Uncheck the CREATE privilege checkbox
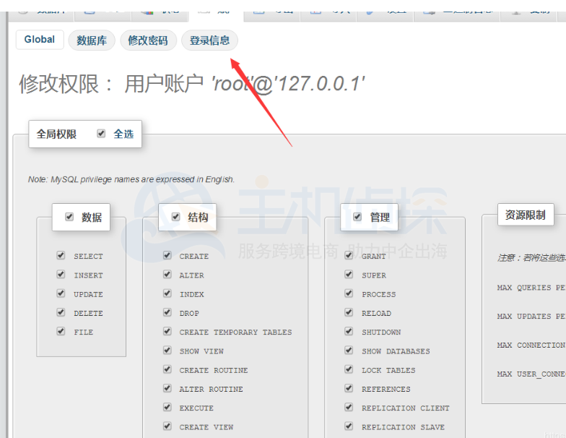This screenshot has height=438, width=566. point(167,256)
